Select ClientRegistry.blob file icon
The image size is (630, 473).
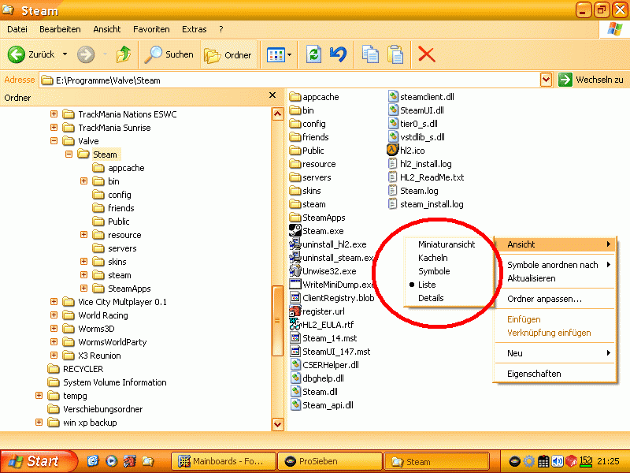point(295,298)
